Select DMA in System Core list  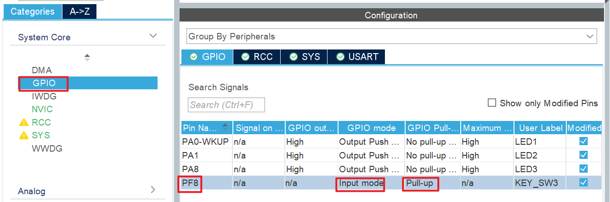coord(42,70)
